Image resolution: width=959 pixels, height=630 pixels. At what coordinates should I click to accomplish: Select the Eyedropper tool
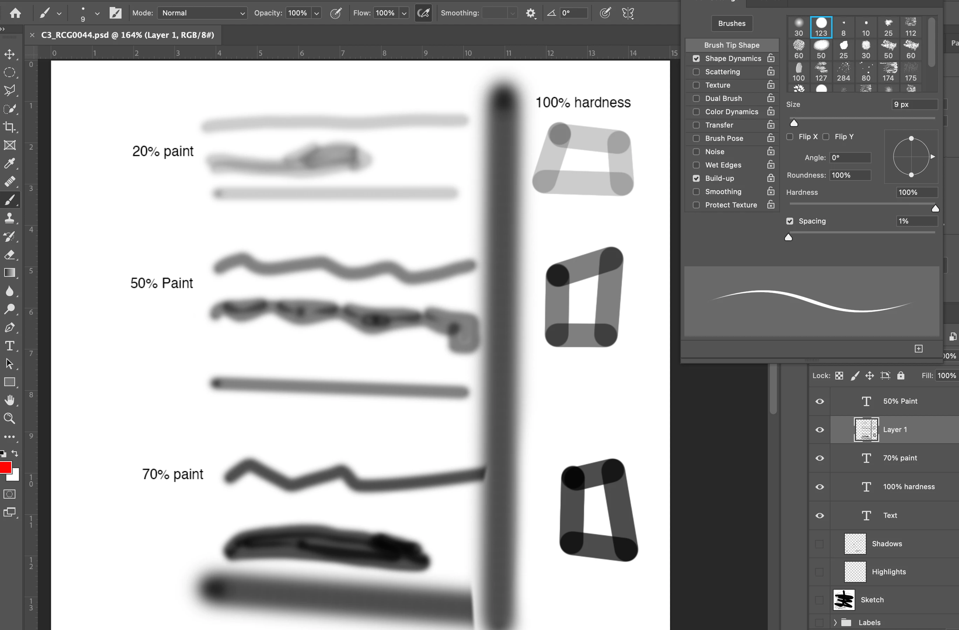point(10,163)
